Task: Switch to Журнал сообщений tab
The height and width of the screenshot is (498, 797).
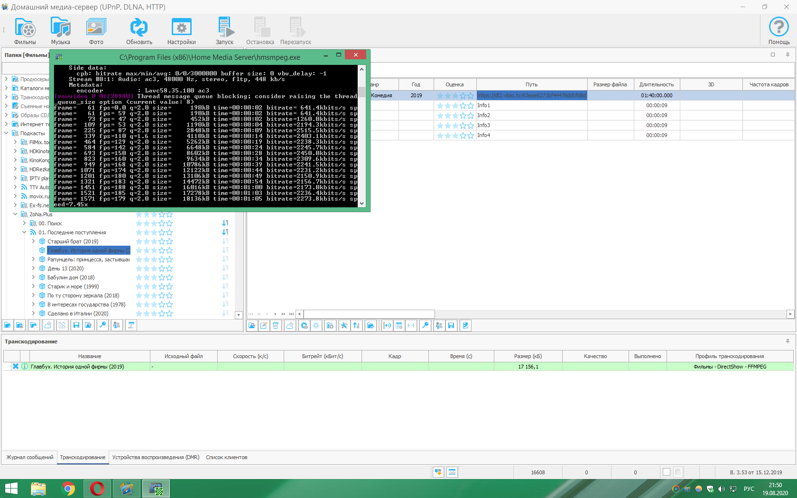Action: 30,457
